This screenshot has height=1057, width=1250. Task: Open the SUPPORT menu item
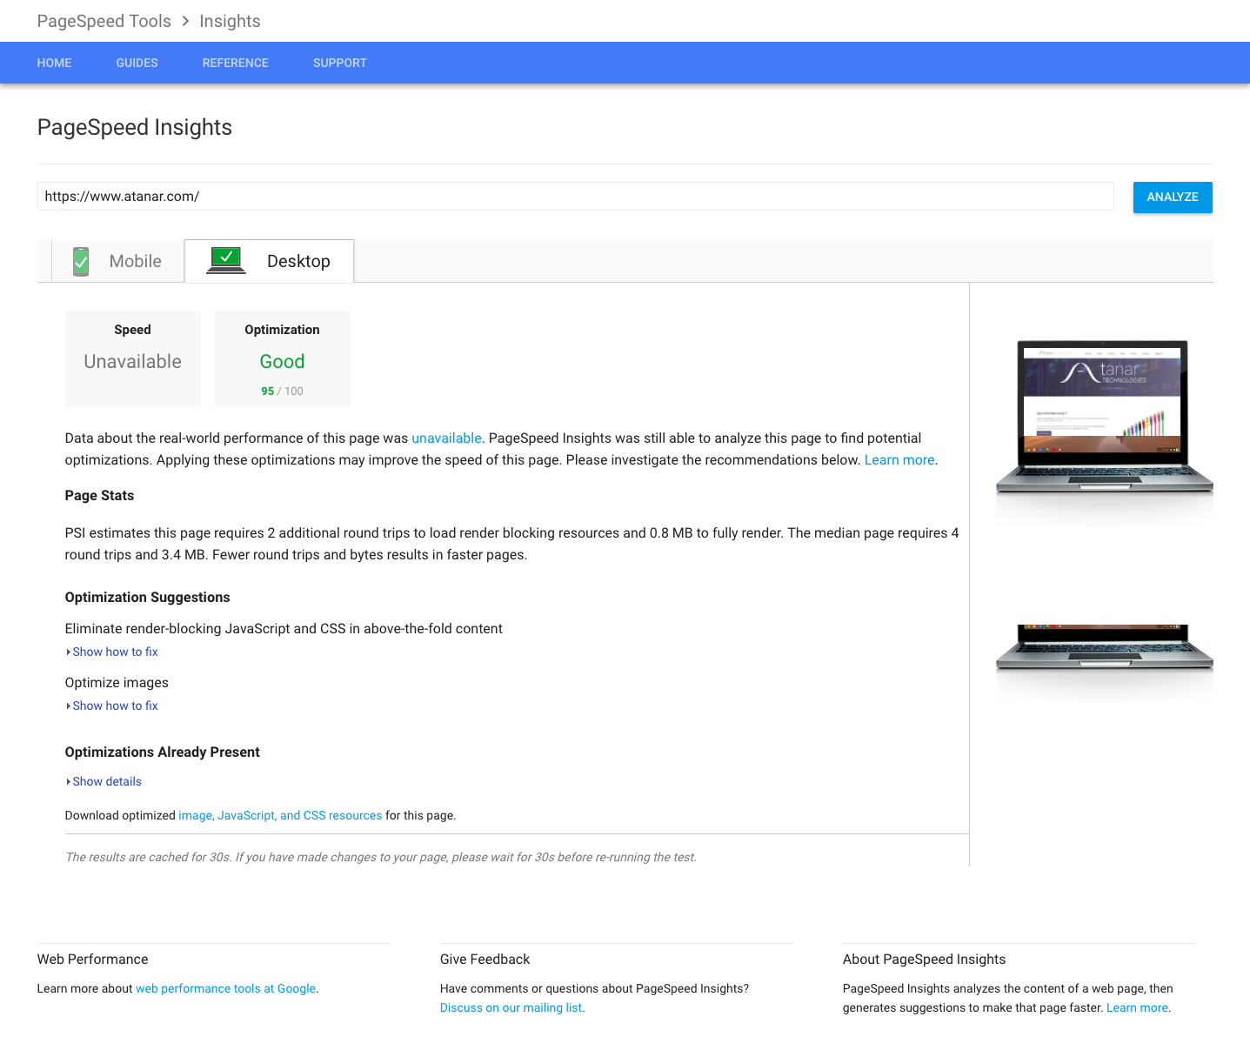pos(339,63)
